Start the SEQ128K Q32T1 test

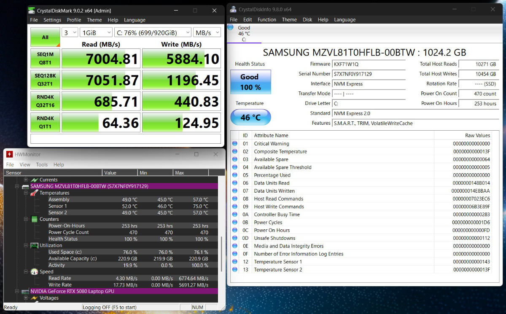point(45,80)
